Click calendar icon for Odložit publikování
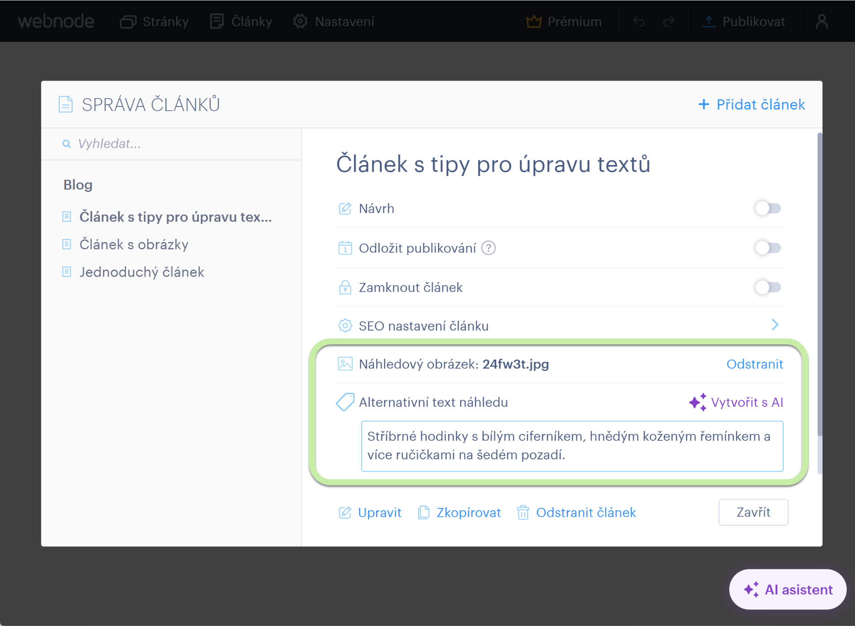 coord(345,248)
